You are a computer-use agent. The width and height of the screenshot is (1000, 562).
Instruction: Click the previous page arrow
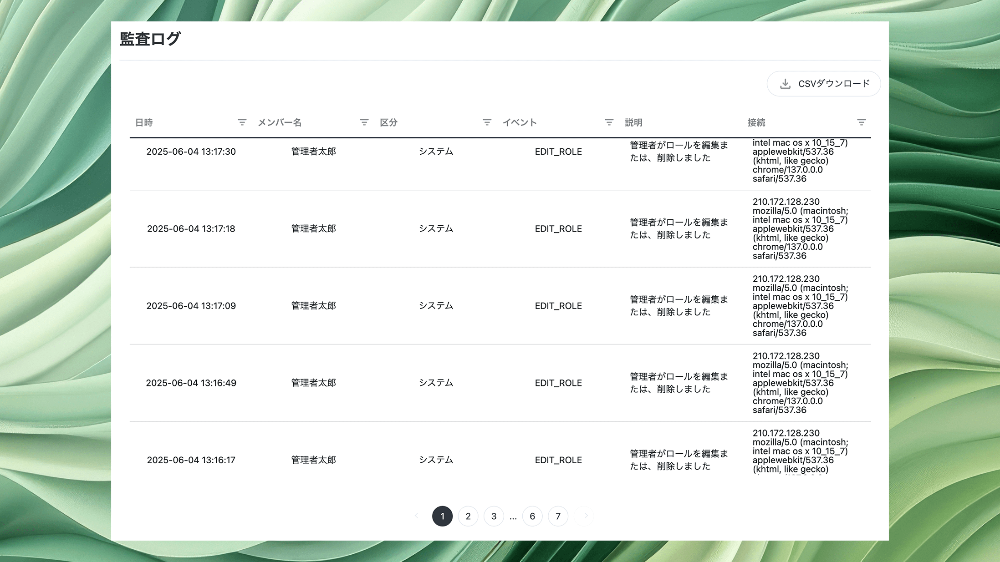pyautogui.click(x=416, y=516)
